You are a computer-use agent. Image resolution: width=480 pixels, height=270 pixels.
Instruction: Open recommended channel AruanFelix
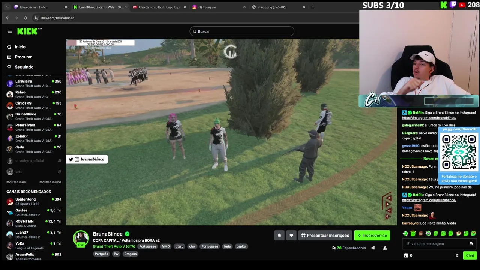click(x=34, y=256)
